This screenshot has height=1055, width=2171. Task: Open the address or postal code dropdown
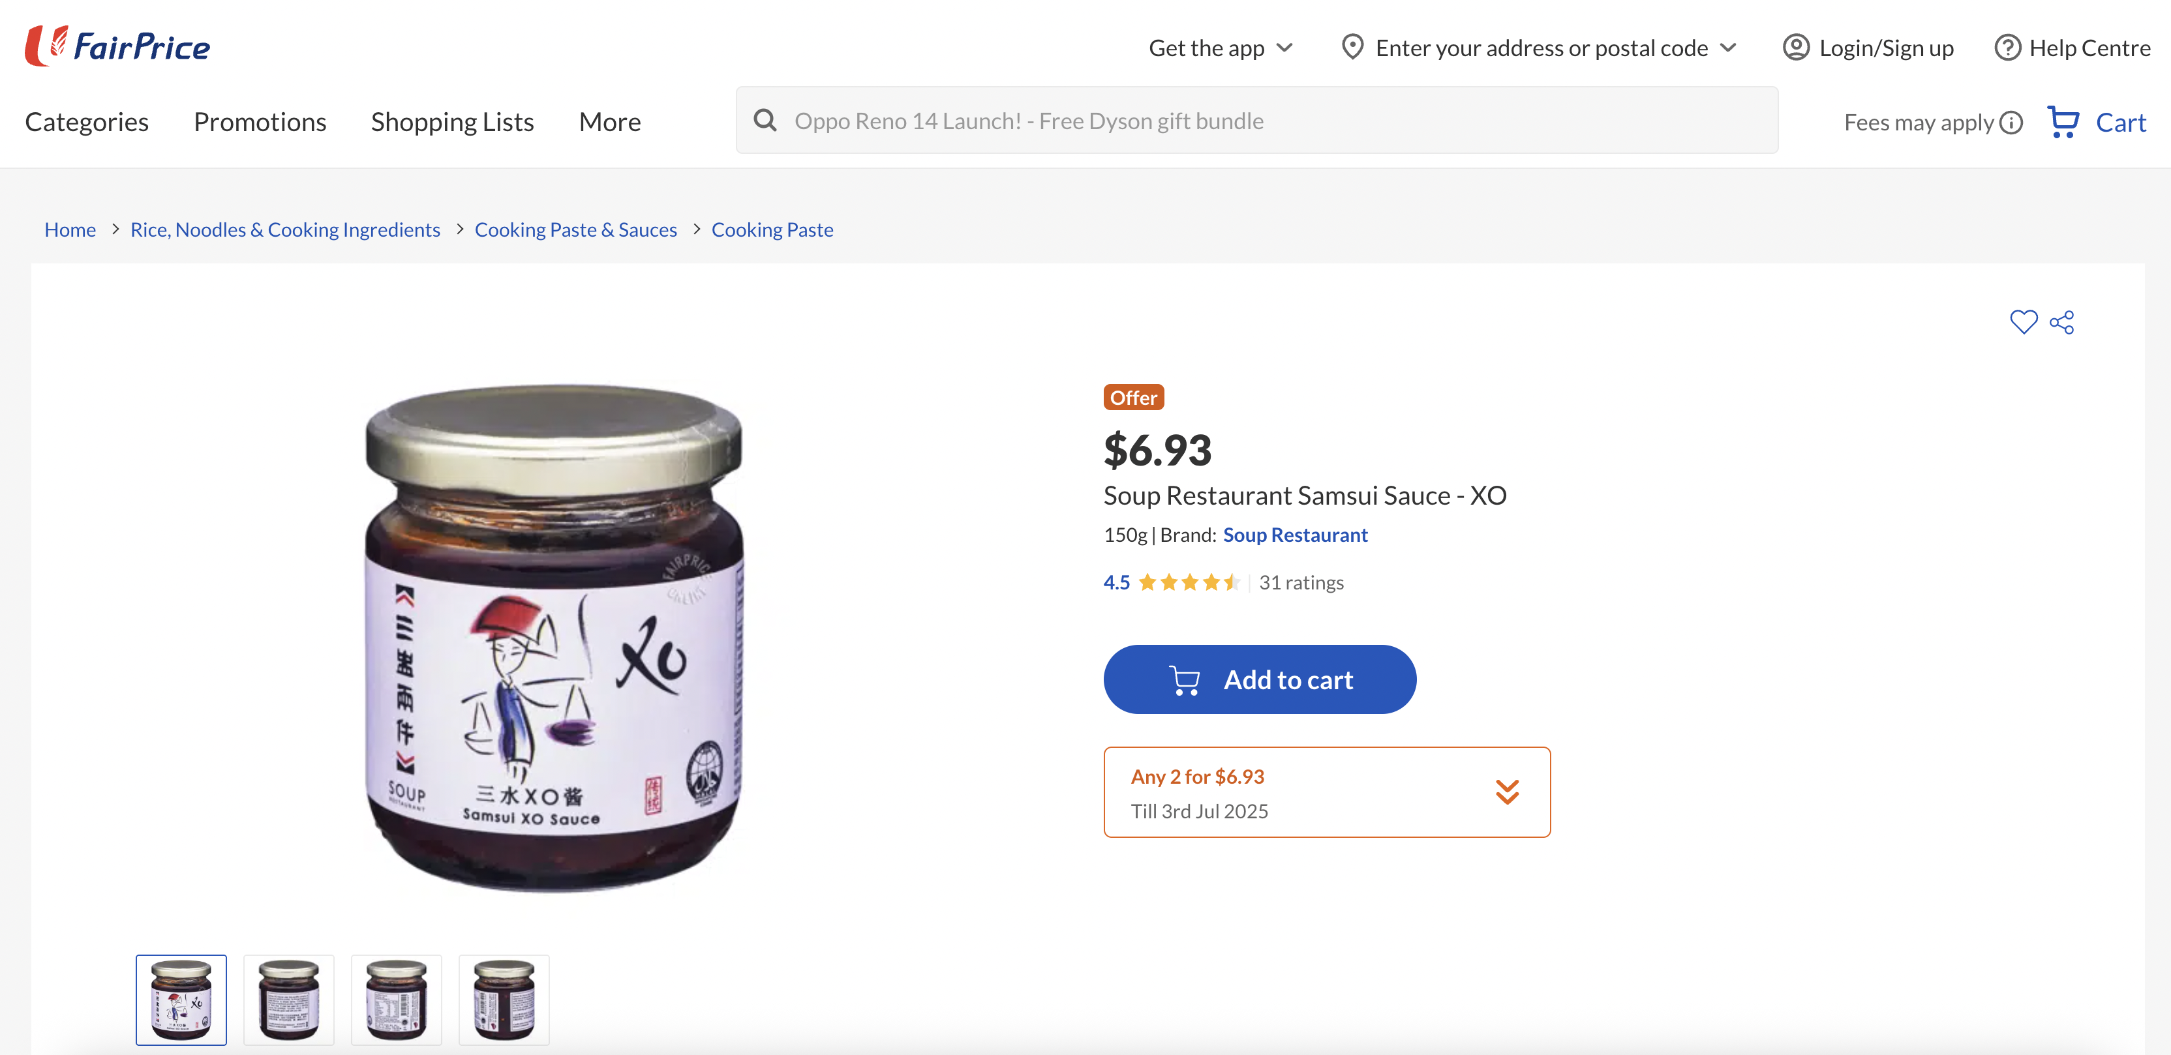click(1729, 48)
